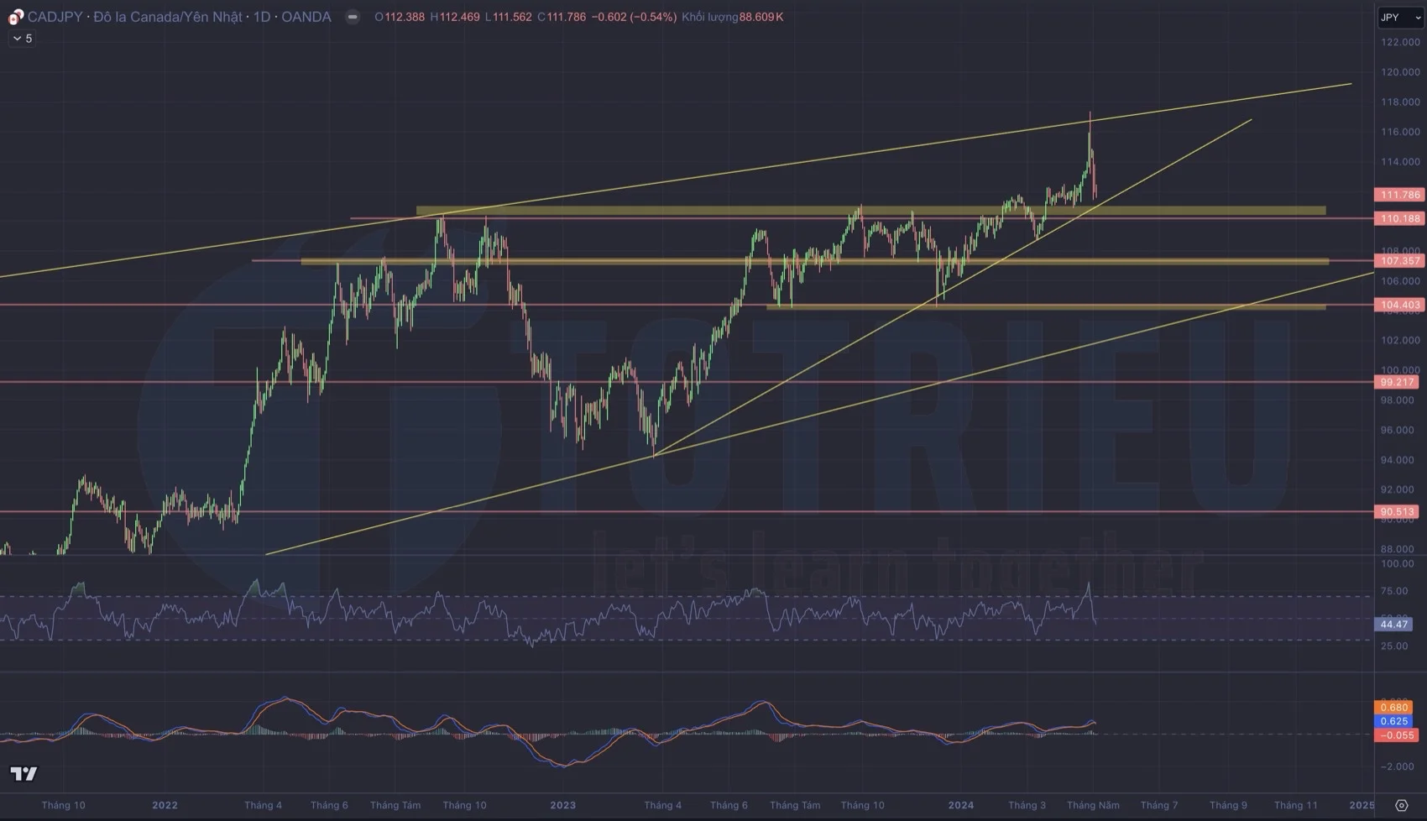Open the JPY currency dropdown

[1401, 17]
